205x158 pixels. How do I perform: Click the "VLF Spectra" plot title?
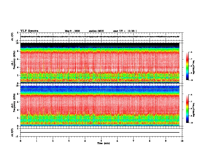pyautogui.click(x=29, y=31)
